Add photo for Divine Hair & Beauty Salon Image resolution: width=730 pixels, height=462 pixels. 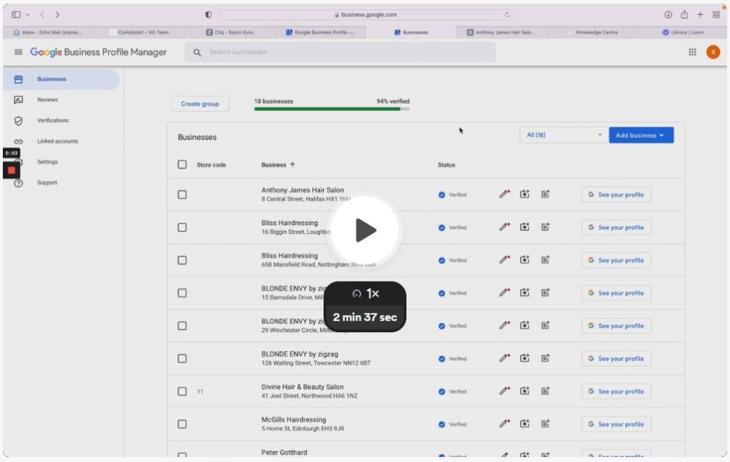[x=525, y=391]
